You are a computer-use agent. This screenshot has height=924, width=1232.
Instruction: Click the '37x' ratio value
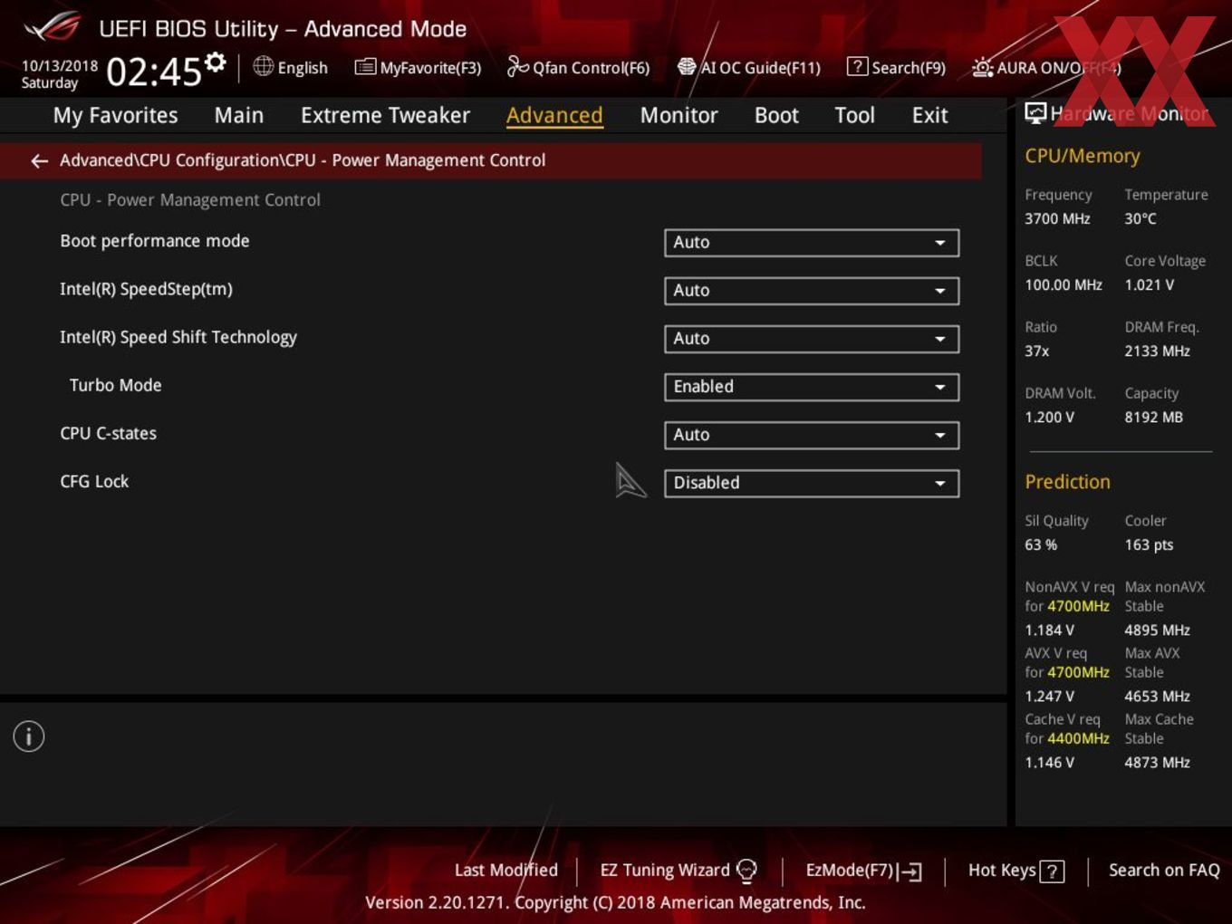[1036, 351]
